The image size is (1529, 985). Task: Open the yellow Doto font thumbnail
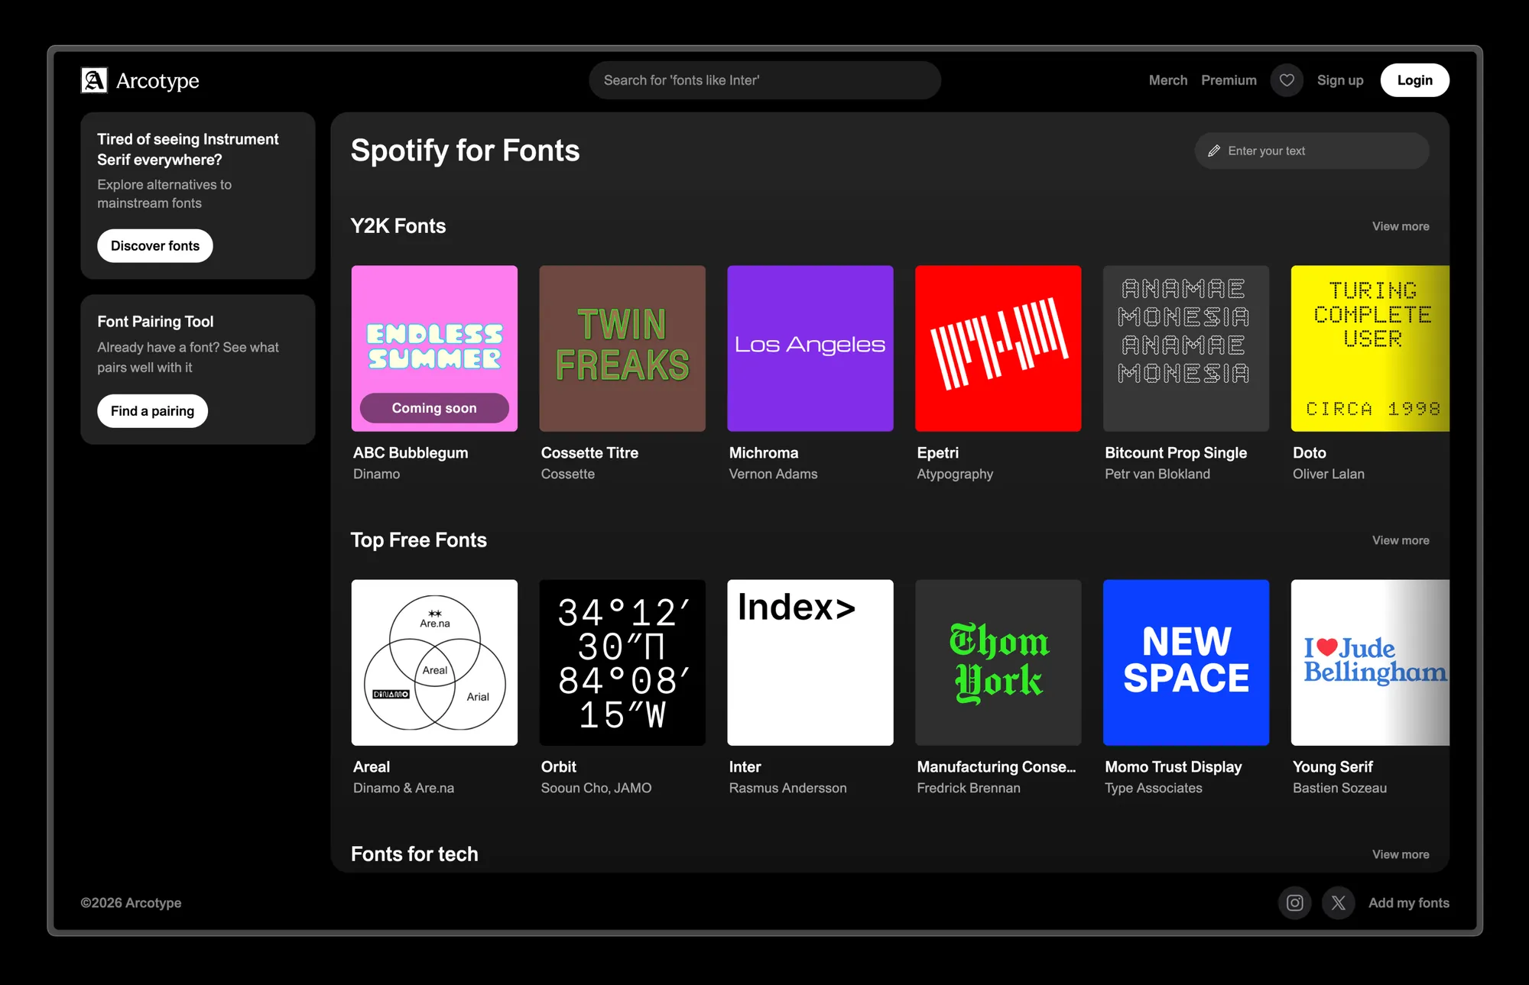tap(1370, 348)
